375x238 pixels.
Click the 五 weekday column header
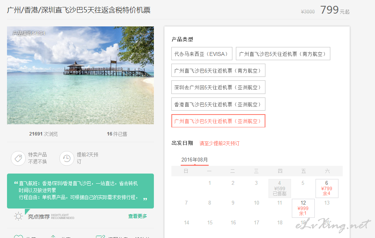303,171
